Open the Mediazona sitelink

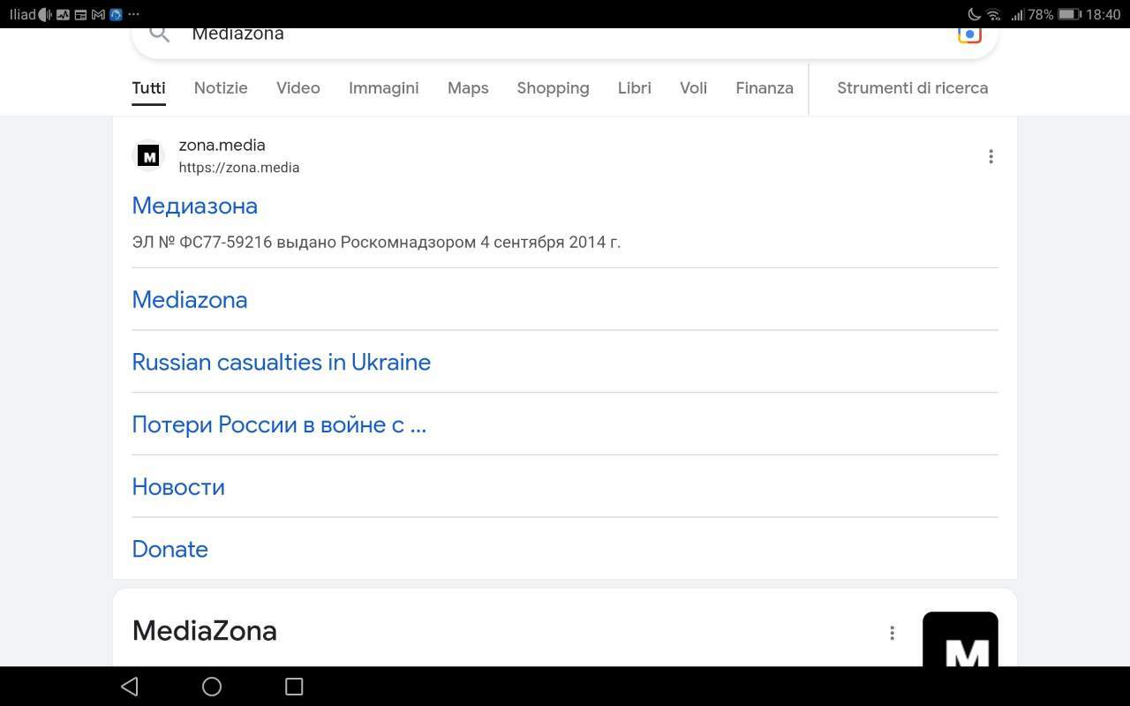[190, 300]
